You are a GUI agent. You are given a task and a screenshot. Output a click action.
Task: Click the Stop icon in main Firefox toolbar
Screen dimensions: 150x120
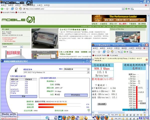pos(16,9)
